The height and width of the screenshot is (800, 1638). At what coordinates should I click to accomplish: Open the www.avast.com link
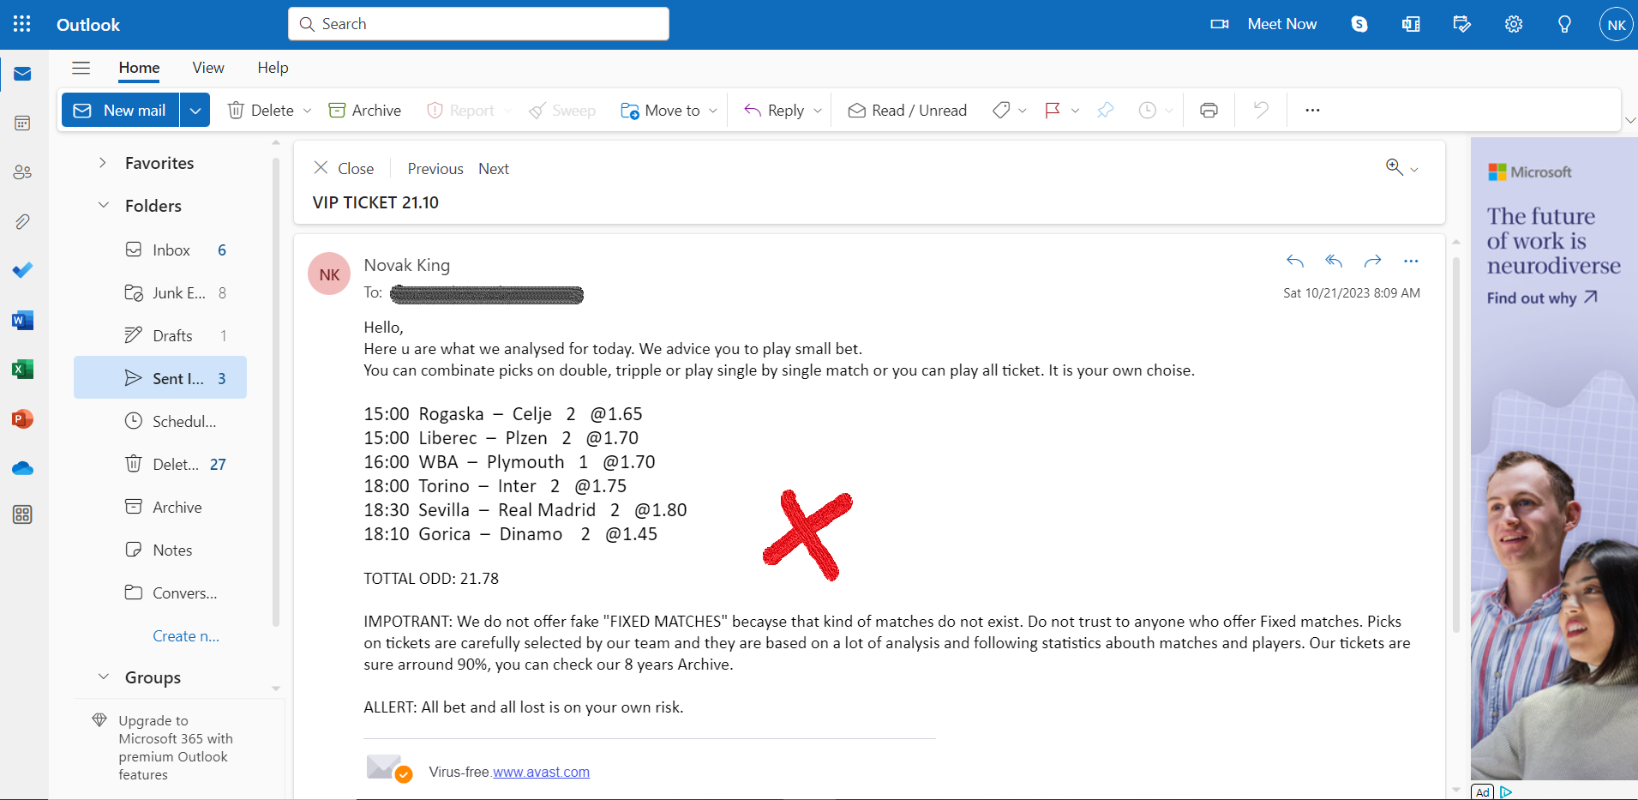(x=541, y=772)
